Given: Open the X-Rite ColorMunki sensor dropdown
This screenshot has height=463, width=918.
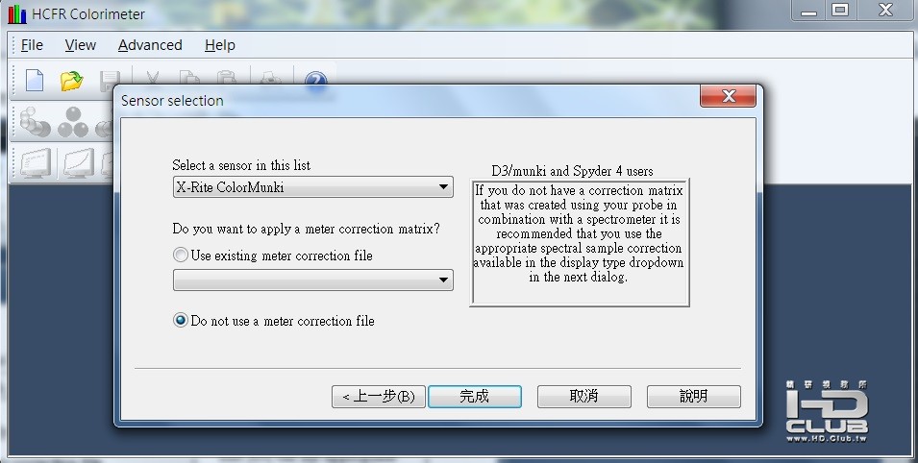Looking at the screenshot, I should (x=313, y=186).
